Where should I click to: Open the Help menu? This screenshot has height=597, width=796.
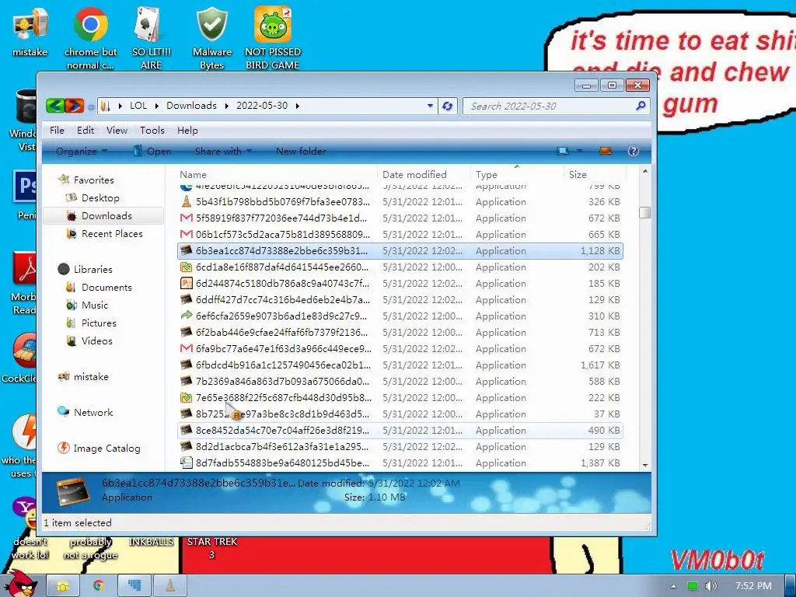187,131
